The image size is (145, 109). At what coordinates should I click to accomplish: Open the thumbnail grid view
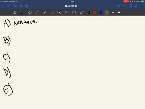click(x=9, y=6)
